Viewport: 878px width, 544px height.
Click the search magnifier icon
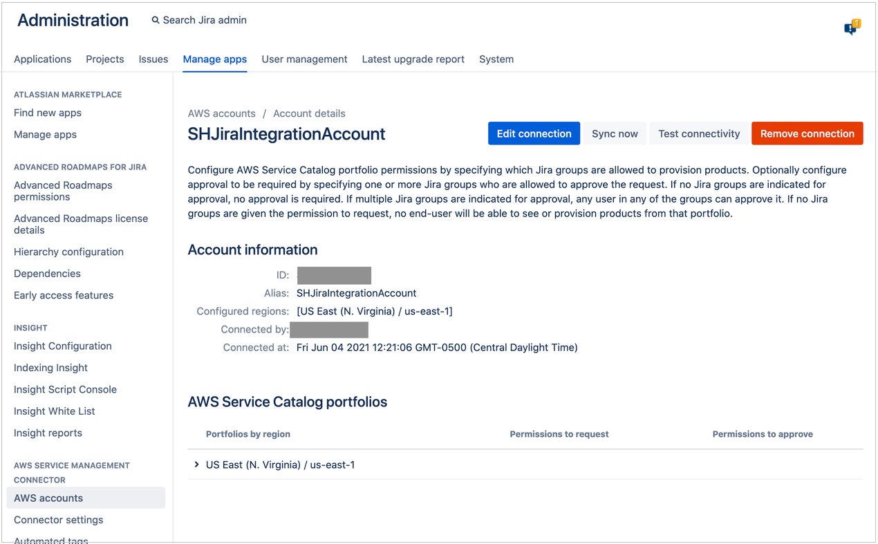(x=156, y=21)
